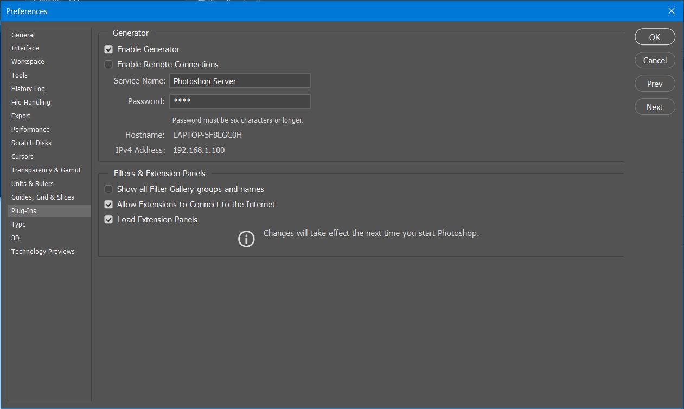Switch to Performance settings
Image resolution: width=684 pixels, height=409 pixels.
pyautogui.click(x=49, y=130)
